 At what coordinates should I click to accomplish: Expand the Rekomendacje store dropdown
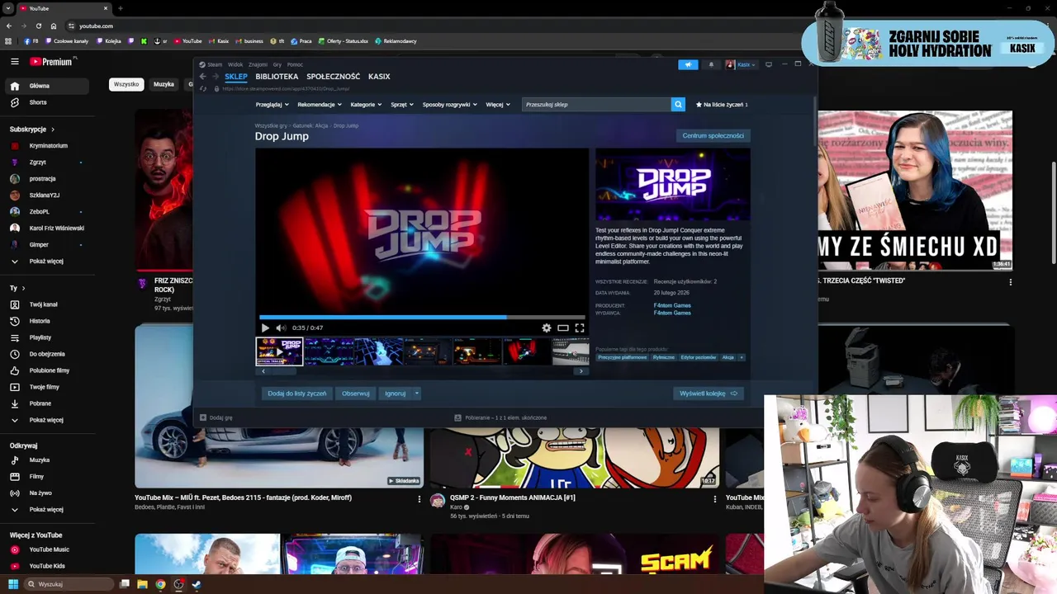[319, 105]
